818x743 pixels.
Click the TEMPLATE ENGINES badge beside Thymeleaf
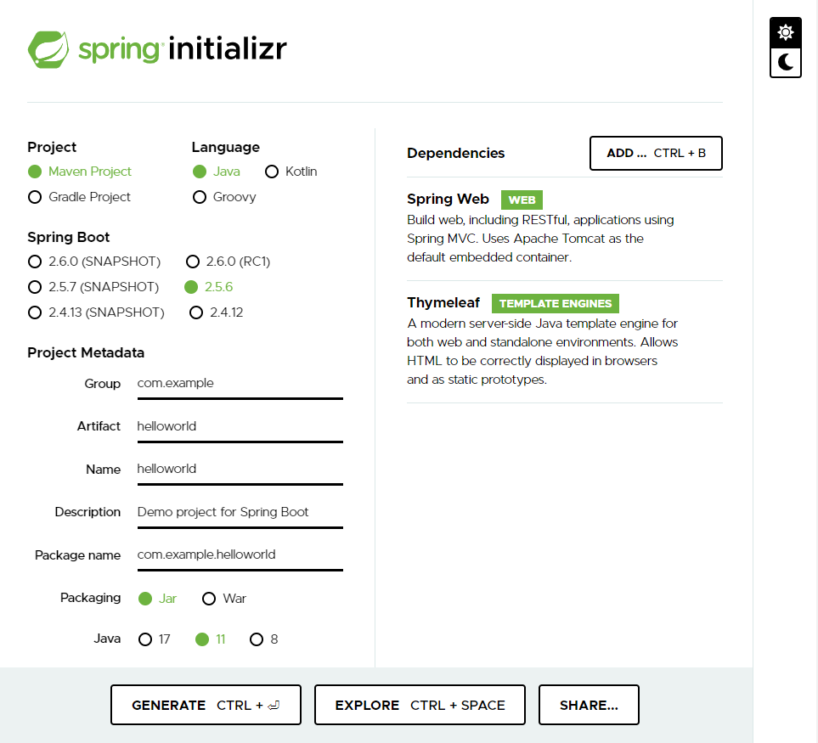pos(555,303)
